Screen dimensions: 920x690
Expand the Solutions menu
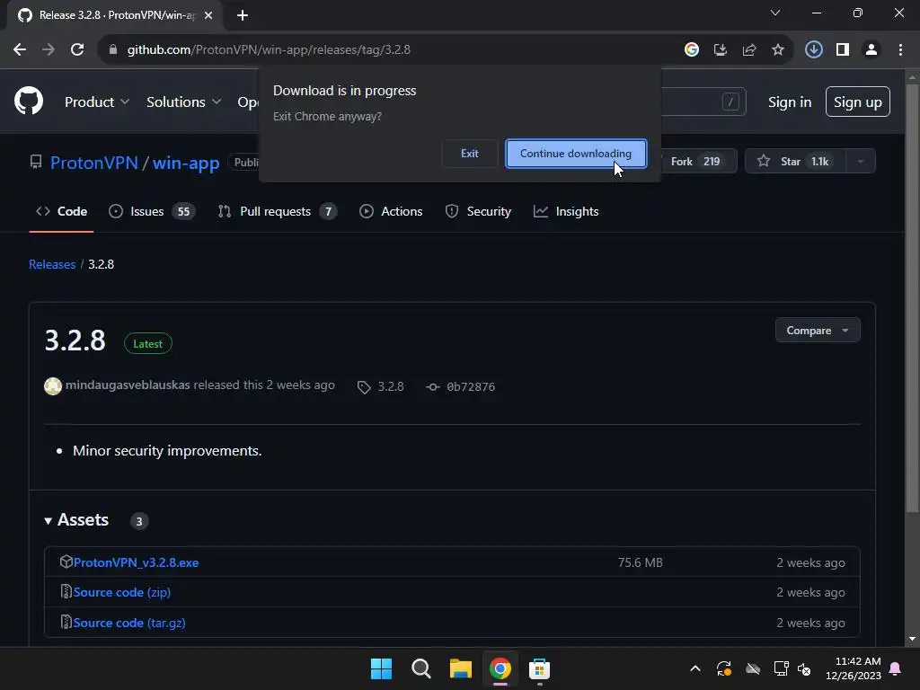click(x=183, y=102)
